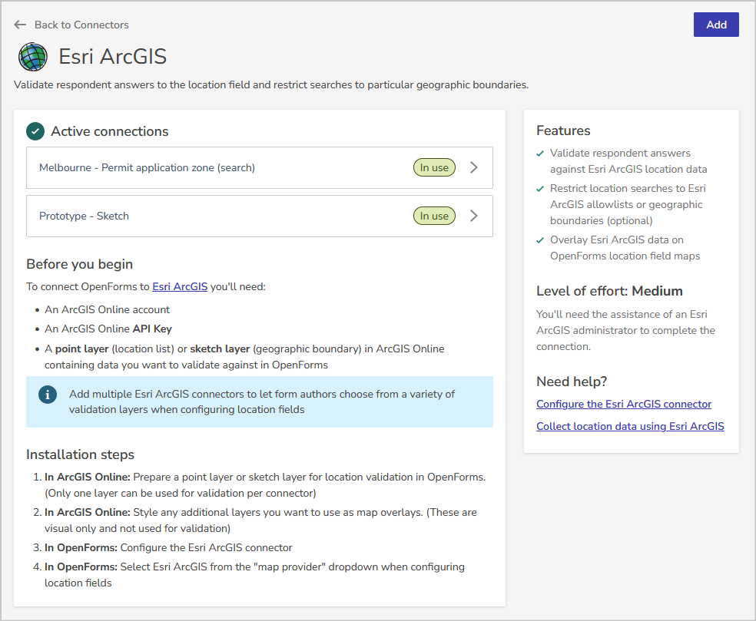Go back to Connectors
Screen dimensions: 756x621
pos(81,25)
